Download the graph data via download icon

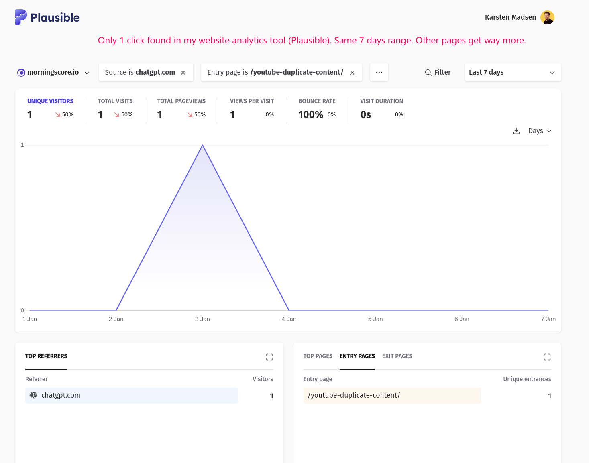pos(516,131)
